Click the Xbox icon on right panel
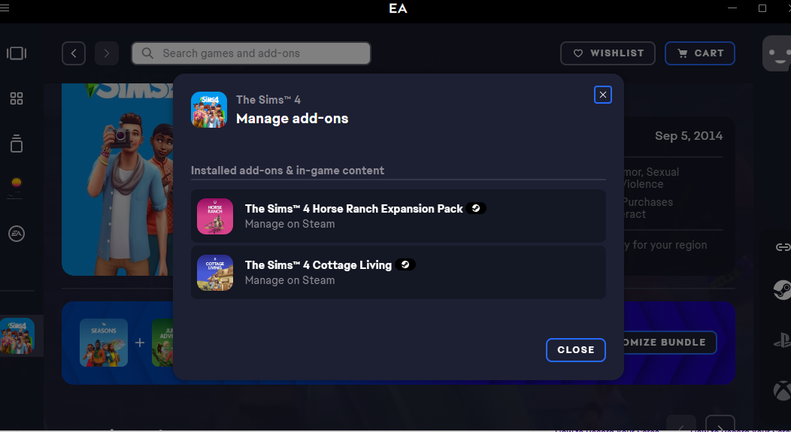 [x=782, y=390]
